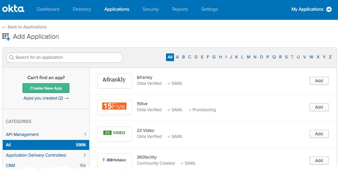Click the Add Application grid icon
Viewport: 338px width, 178px height.
(x=6, y=37)
